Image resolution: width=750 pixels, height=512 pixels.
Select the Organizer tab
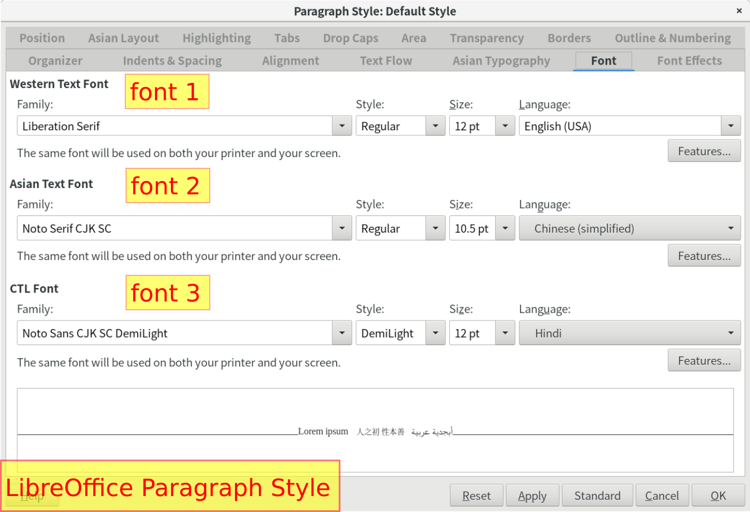(55, 61)
